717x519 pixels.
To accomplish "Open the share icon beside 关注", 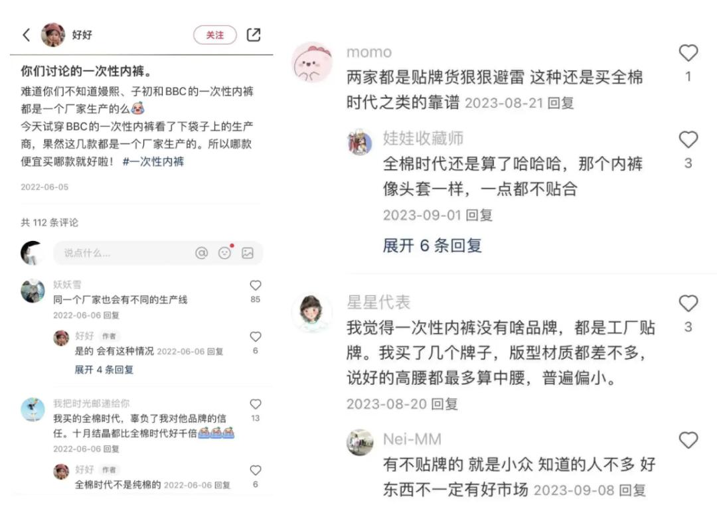I will (x=254, y=35).
